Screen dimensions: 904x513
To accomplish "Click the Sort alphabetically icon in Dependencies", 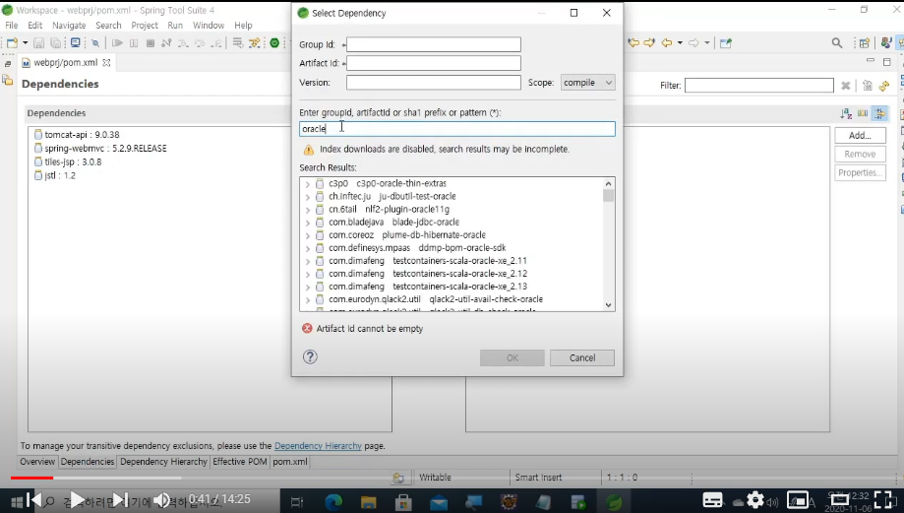I will [x=846, y=113].
